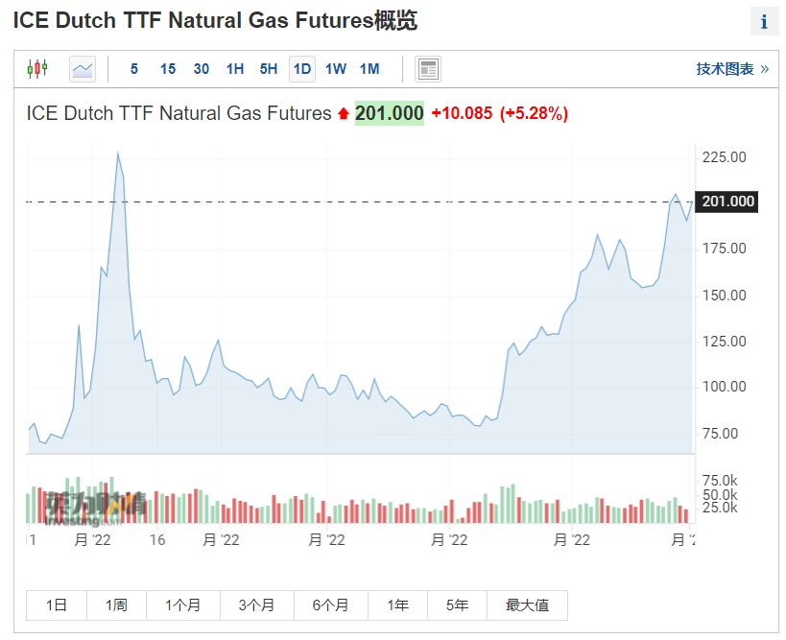Show the 1周 time range

point(116,605)
